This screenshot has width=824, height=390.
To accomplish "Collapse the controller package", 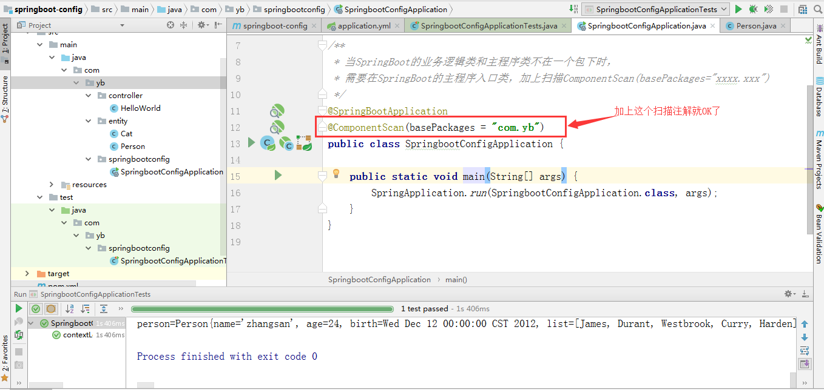I will [x=89, y=95].
